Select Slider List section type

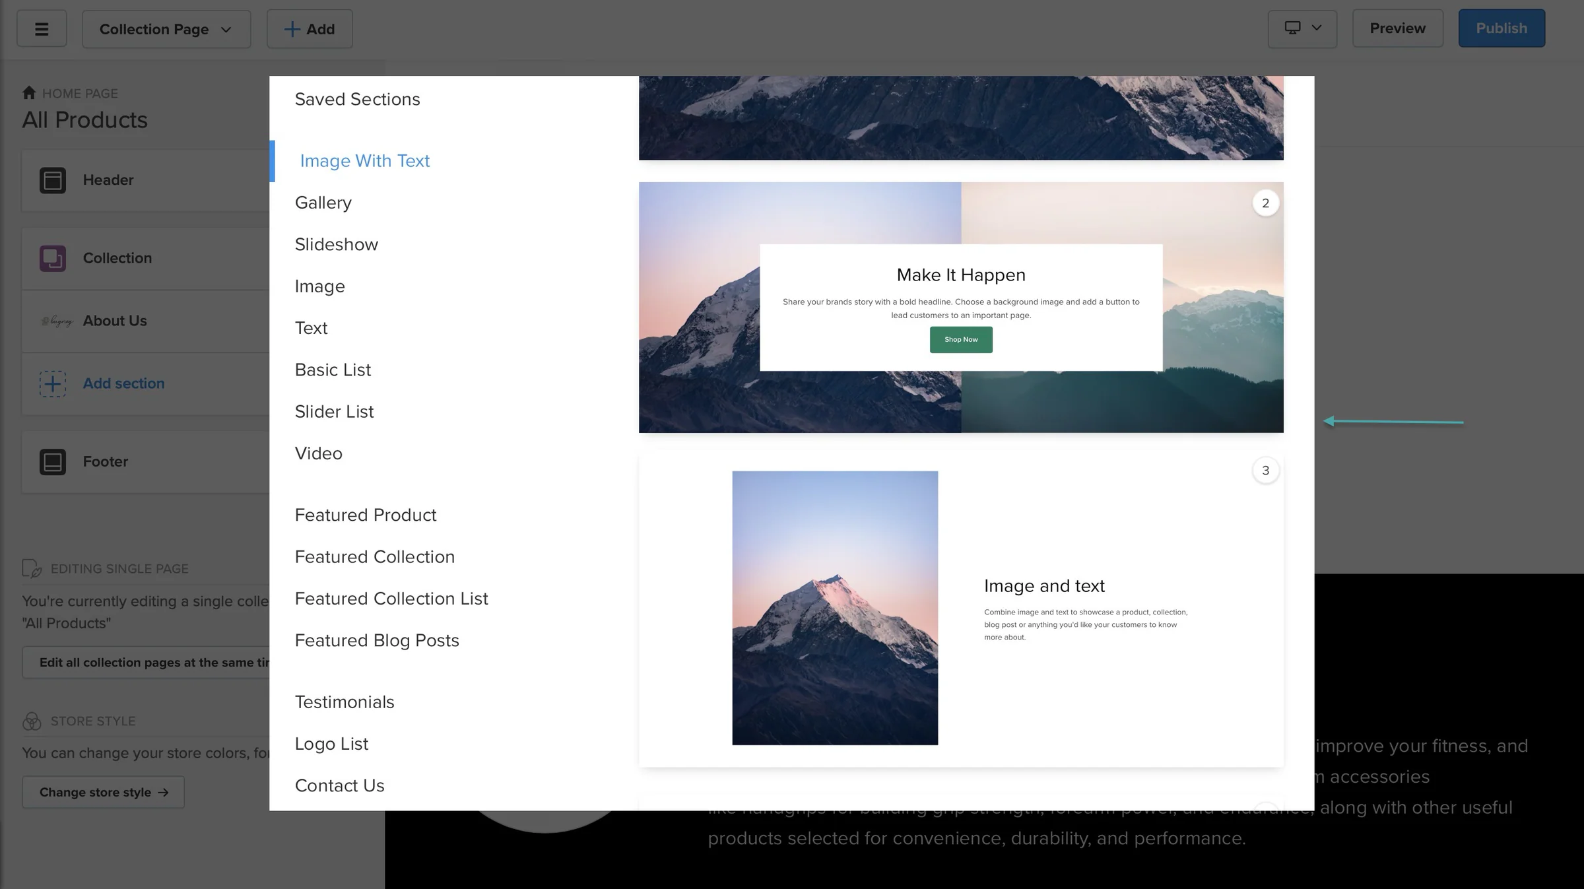click(x=334, y=412)
